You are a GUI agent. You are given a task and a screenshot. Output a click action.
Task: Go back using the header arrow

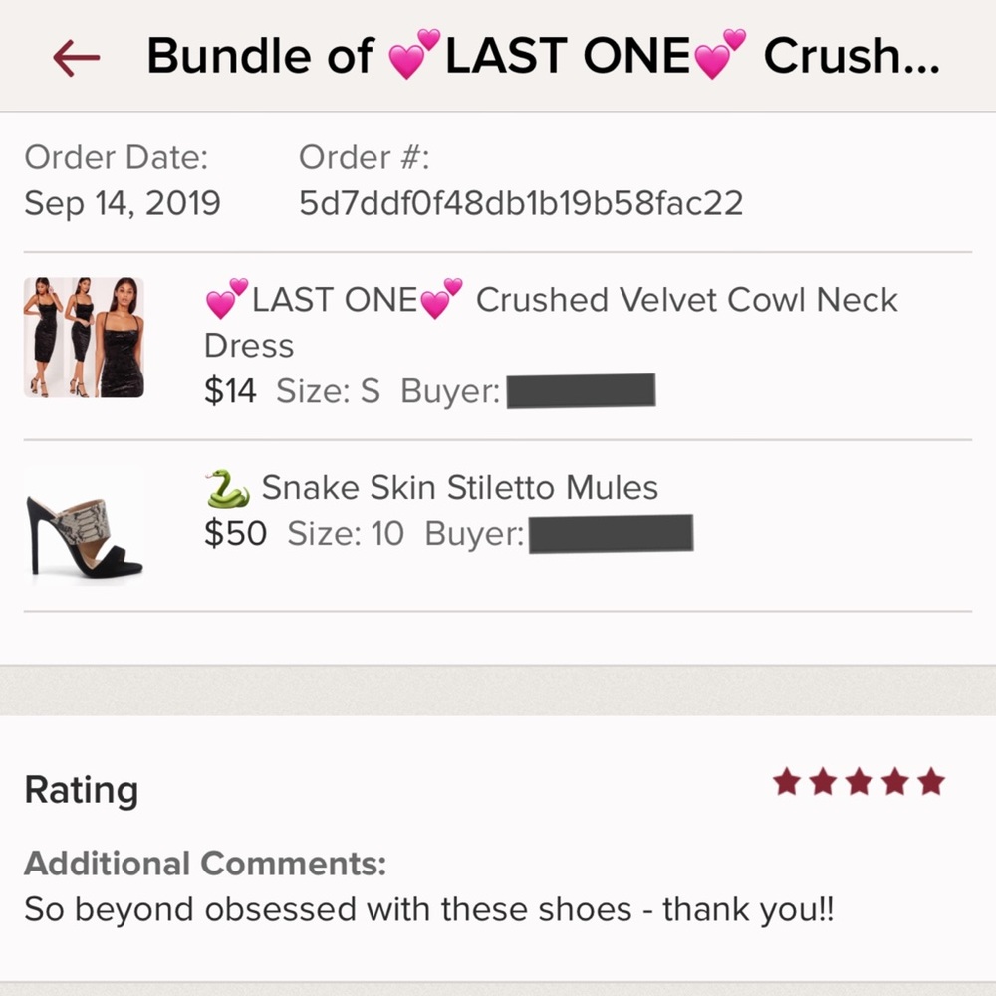coord(77,59)
